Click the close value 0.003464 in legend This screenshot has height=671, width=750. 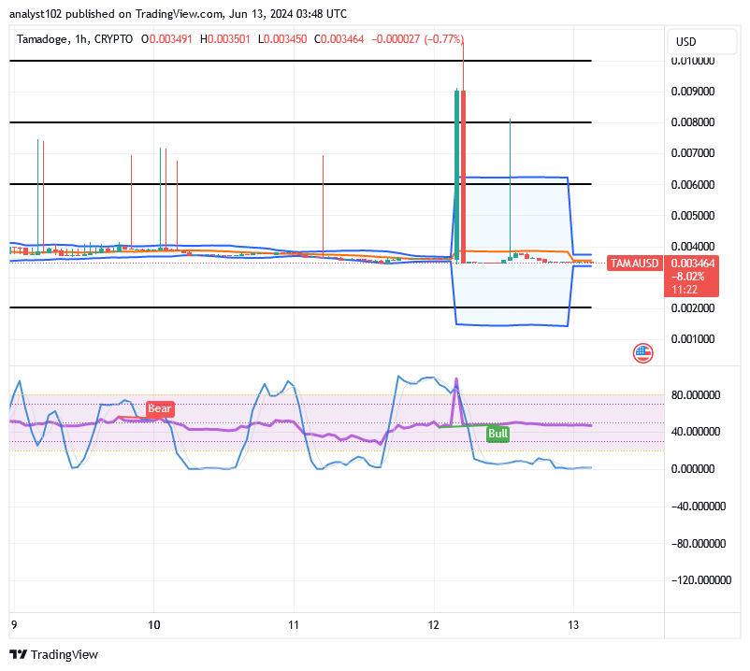coord(342,39)
